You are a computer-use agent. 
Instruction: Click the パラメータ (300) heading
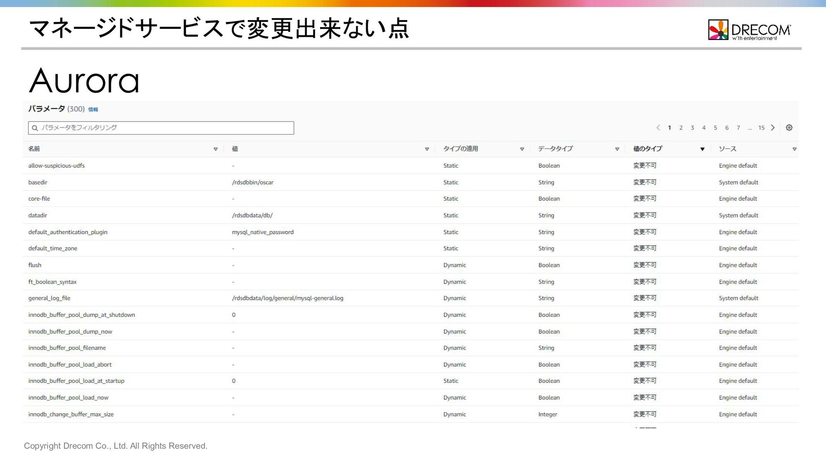point(56,109)
